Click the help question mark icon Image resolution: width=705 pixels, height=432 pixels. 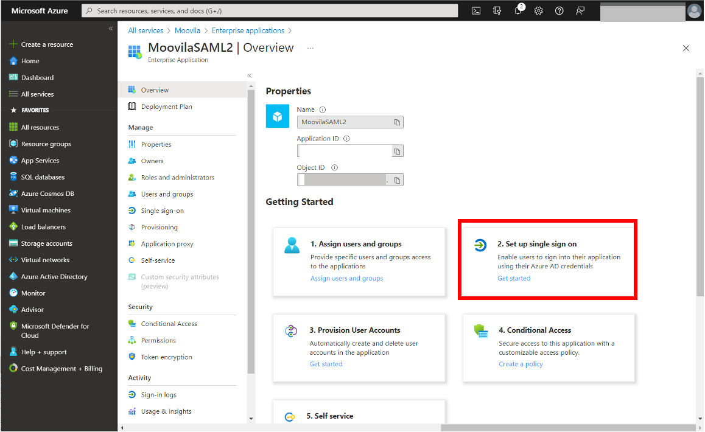pos(559,10)
